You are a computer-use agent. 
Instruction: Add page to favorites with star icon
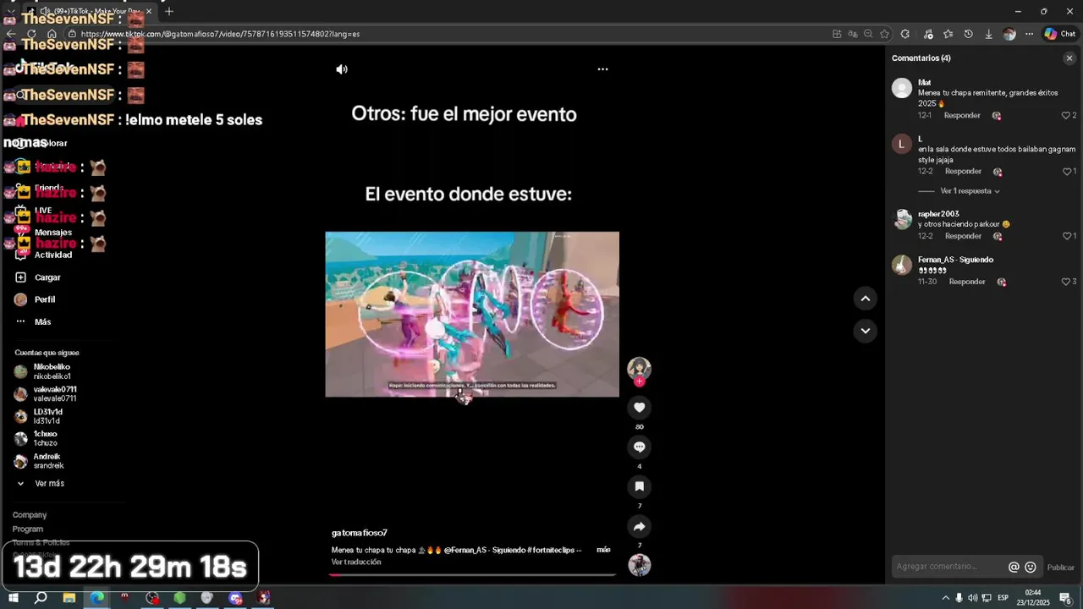tap(884, 34)
